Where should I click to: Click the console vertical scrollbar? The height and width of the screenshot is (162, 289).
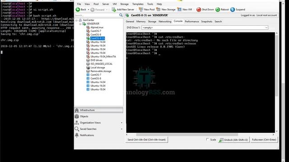[x=276, y=66]
